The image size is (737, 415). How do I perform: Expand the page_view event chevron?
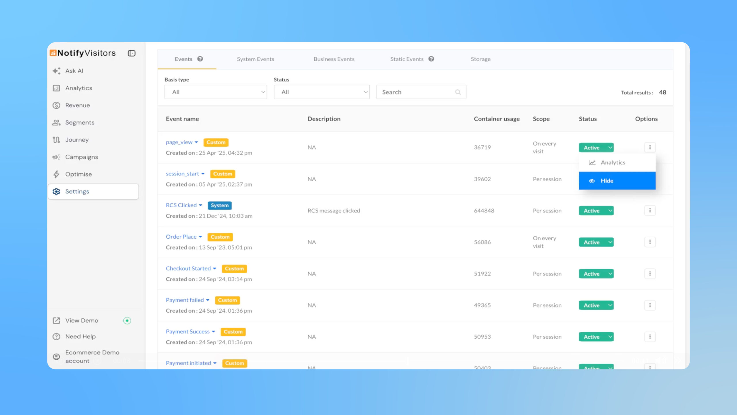tap(197, 142)
